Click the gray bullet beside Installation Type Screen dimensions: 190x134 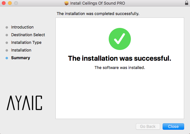[x=7, y=43]
